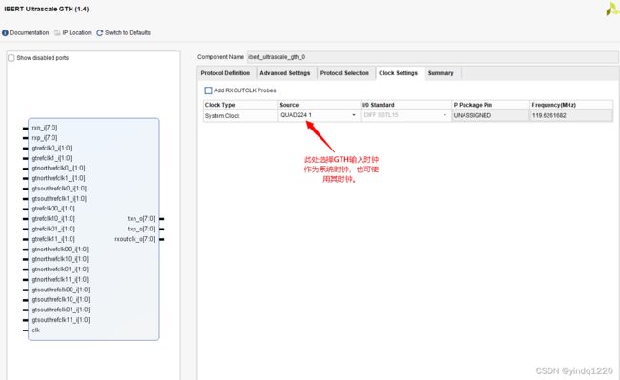
Task: Open the Advanced Settings tab
Action: (x=285, y=73)
